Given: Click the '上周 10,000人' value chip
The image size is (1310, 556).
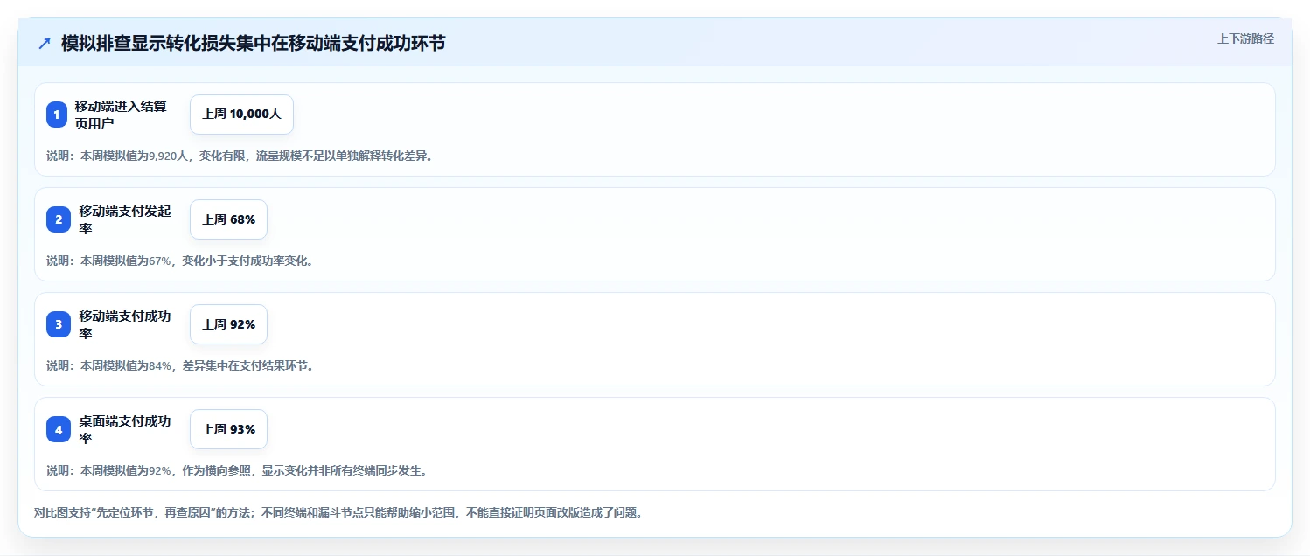Looking at the screenshot, I should 241,115.
